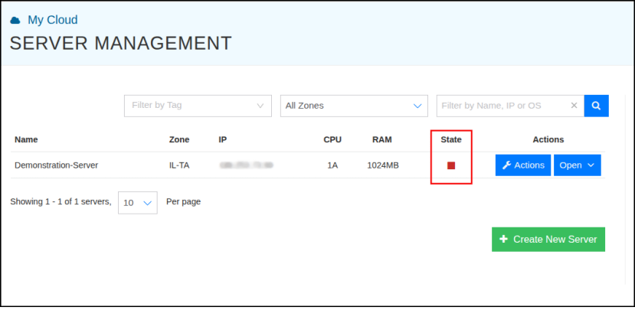Click the cloud icon beside My Cloud
Image resolution: width=635 pixels, height=330 pixels.
click(15, 21)
